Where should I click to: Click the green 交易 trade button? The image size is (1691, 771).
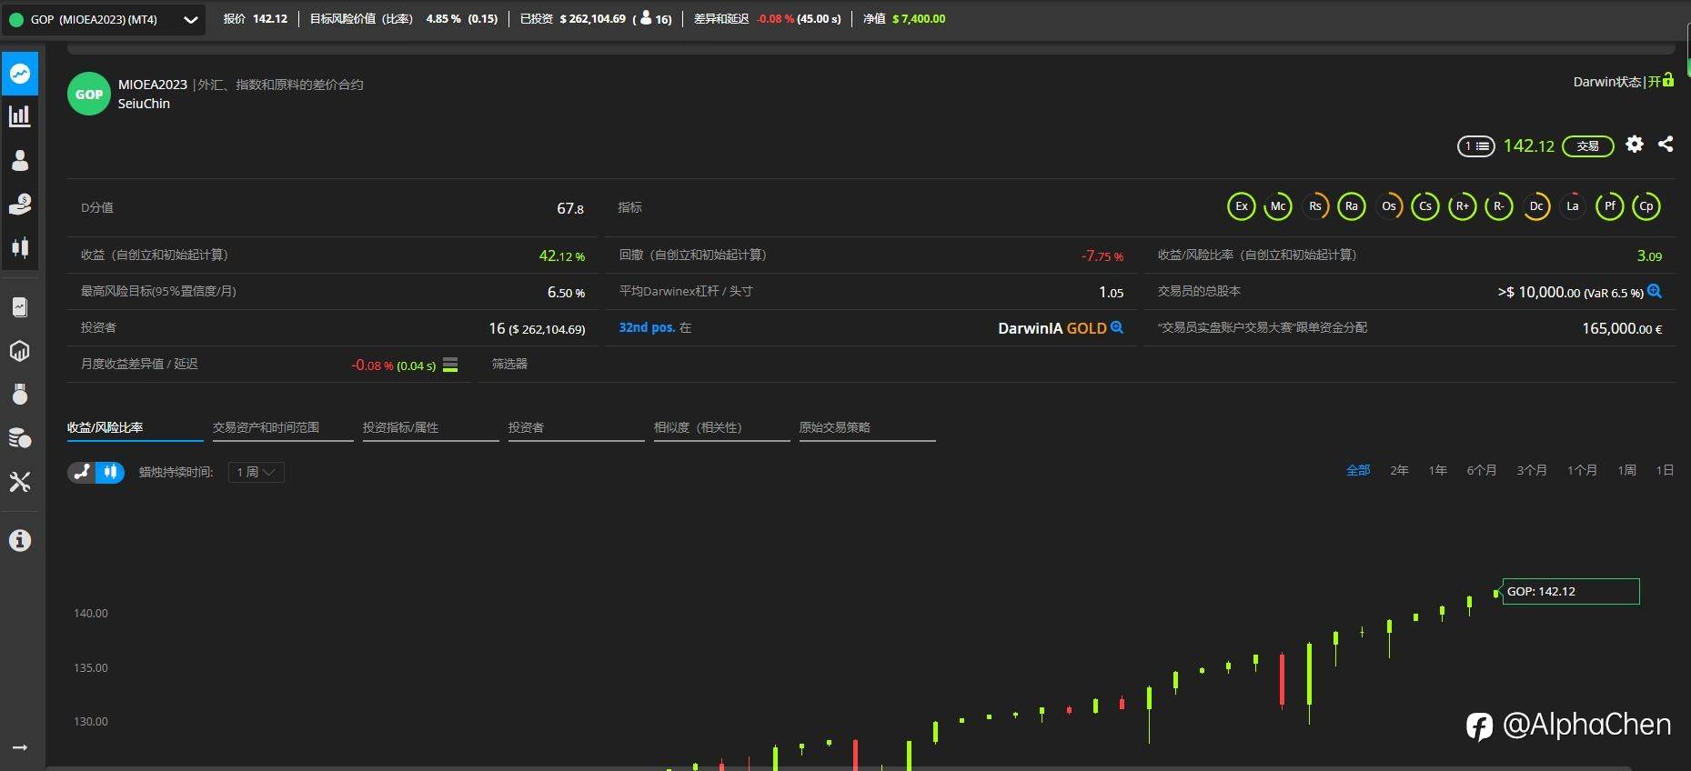point(1588,145)
